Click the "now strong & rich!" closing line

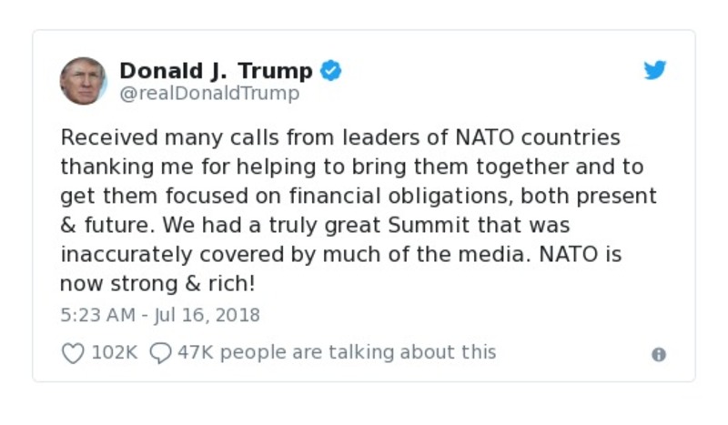[x=157, y=284]
